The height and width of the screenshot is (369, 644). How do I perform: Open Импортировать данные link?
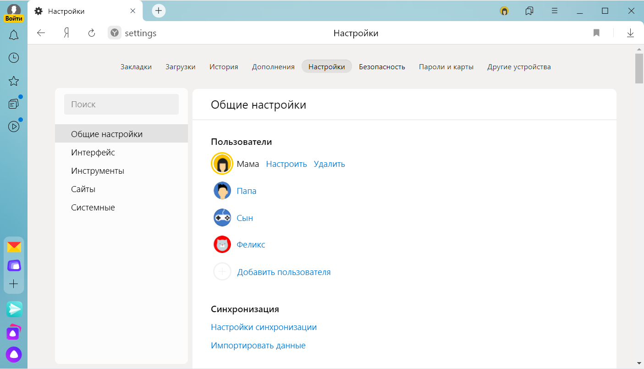[258, 345]
